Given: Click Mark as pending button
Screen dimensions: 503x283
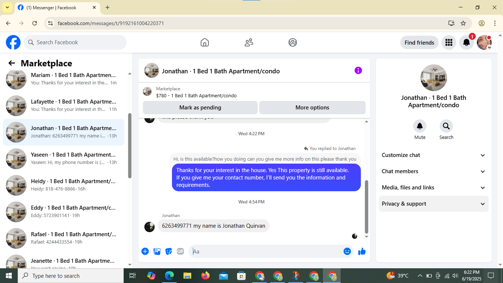Looking at the screenshot, I should pyautogui.click(x=200, y=108).
